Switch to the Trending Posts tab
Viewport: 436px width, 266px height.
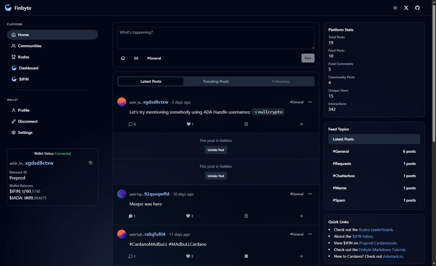[x=216, y=81]
